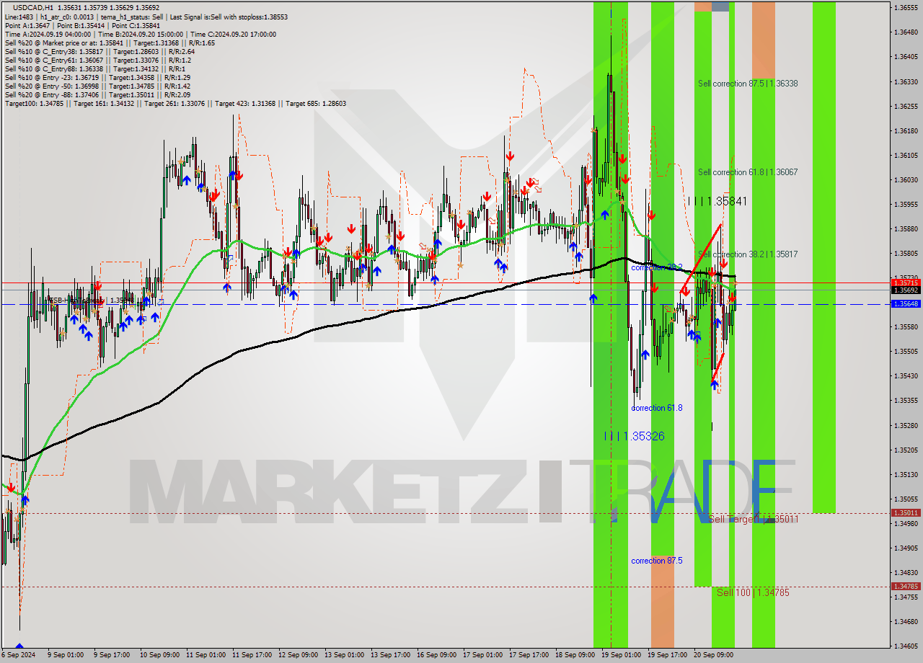Click the blue 'correction 61.8' label

(656, 408)
